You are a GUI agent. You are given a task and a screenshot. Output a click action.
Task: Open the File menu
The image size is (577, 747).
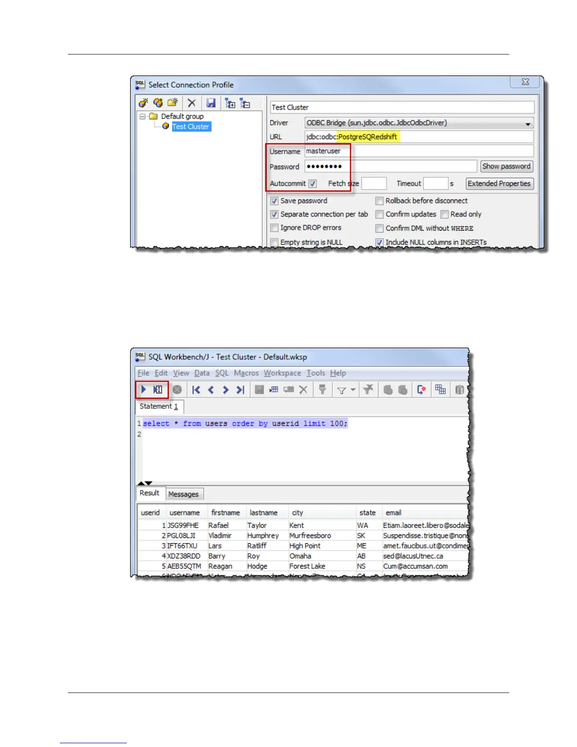[143, 373]
